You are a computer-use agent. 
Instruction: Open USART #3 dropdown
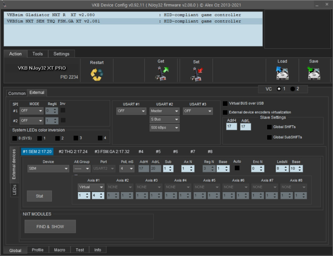click(x=198, y=111)
